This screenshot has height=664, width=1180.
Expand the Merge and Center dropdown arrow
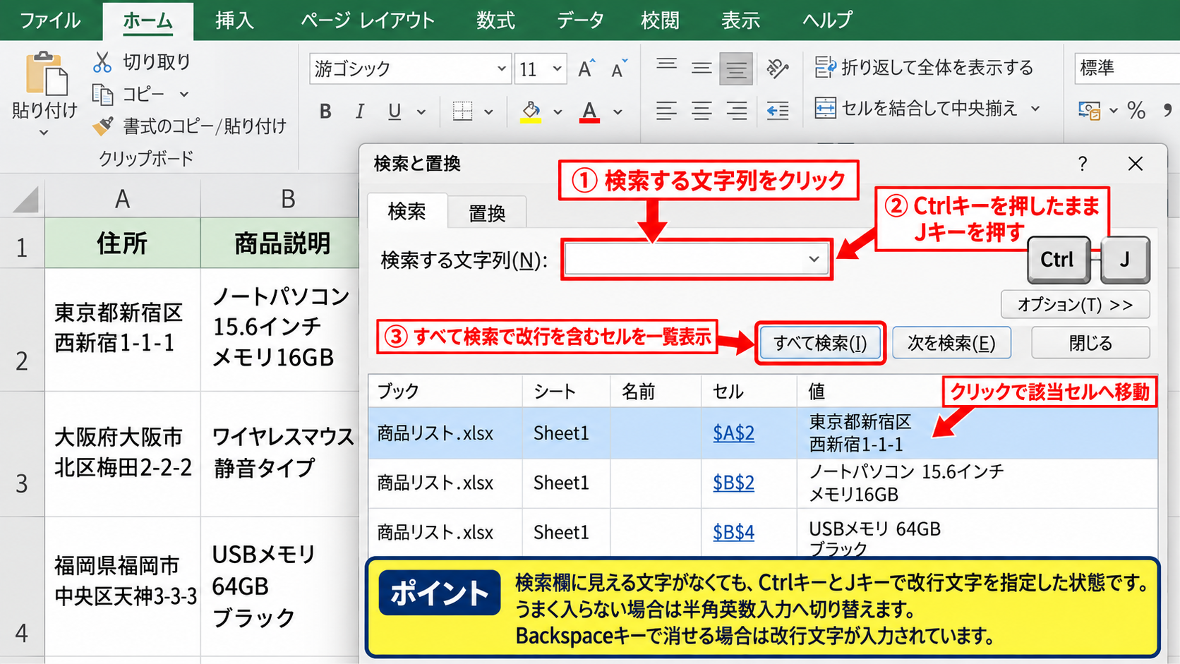tap(1035, 109)
